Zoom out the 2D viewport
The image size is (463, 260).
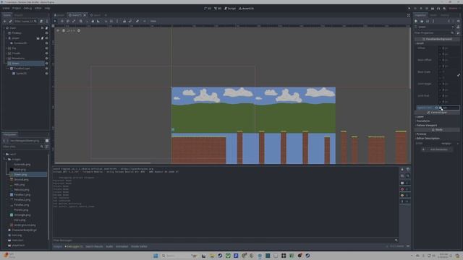58,30
